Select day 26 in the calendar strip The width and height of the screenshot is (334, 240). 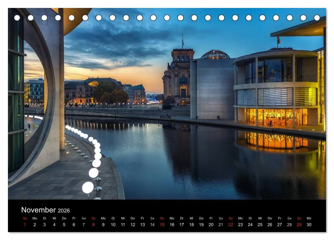tap(270, 225)
